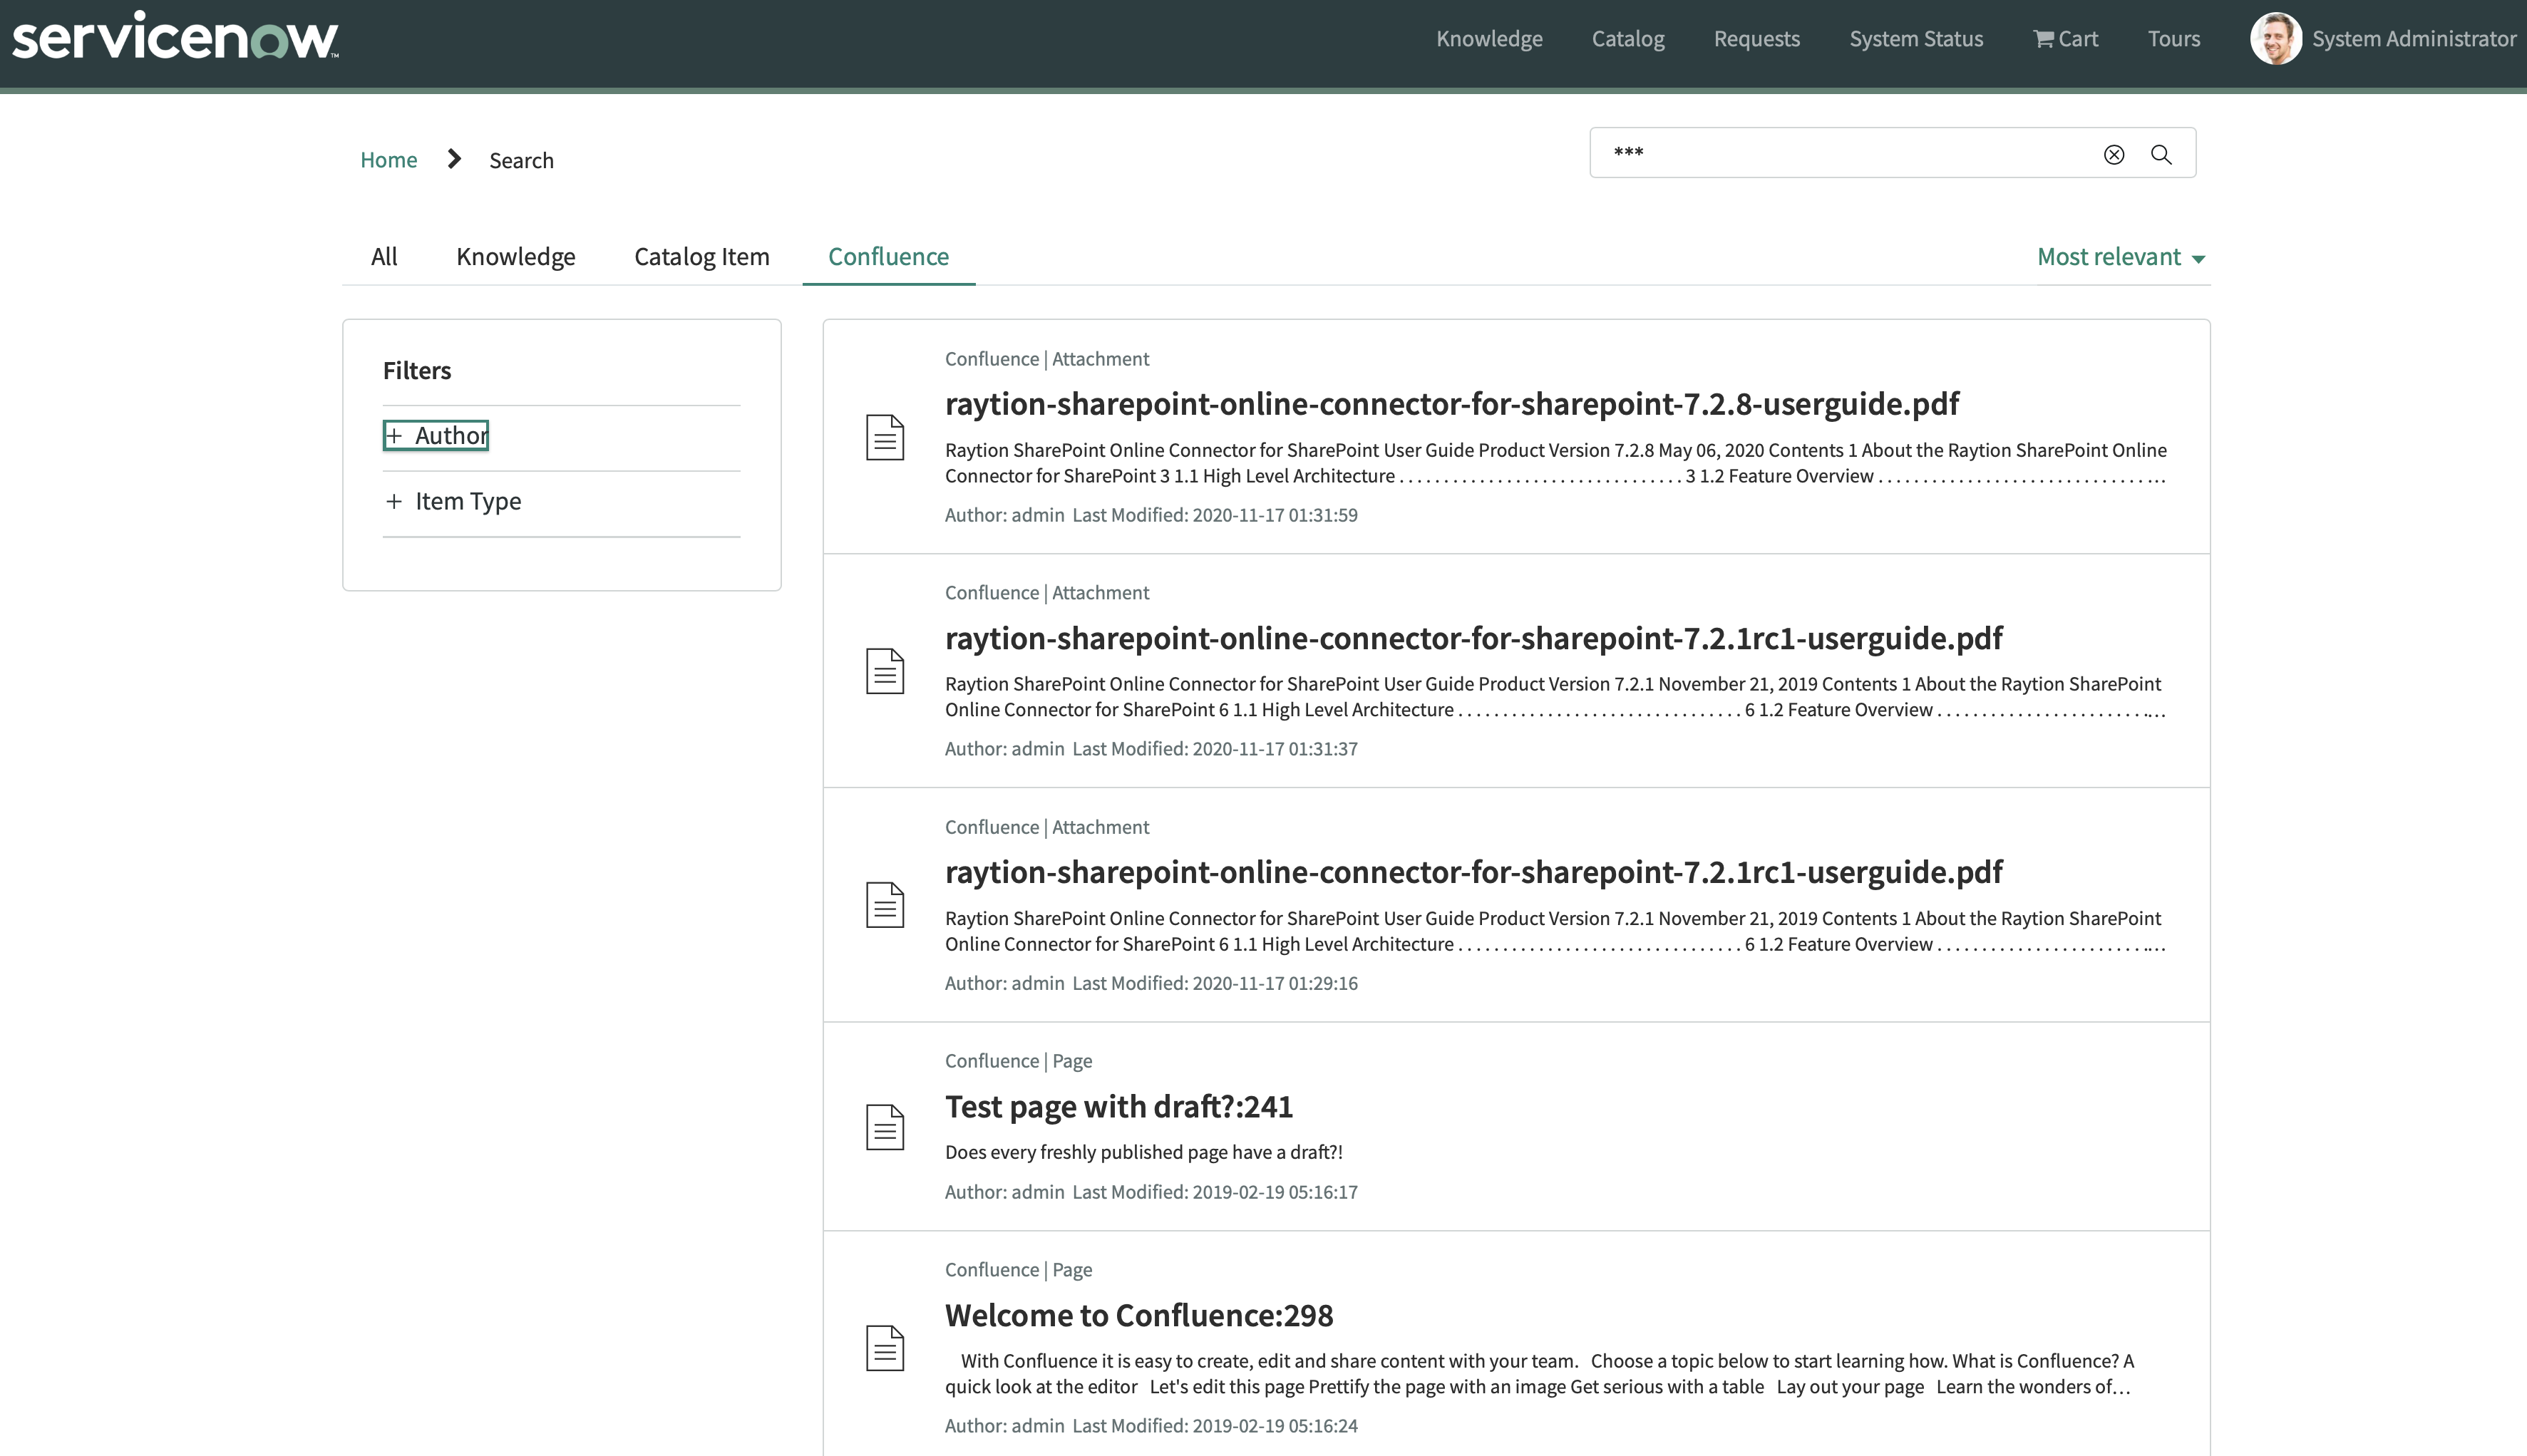Click the document icon on the third attachment result

coord(885,905)
